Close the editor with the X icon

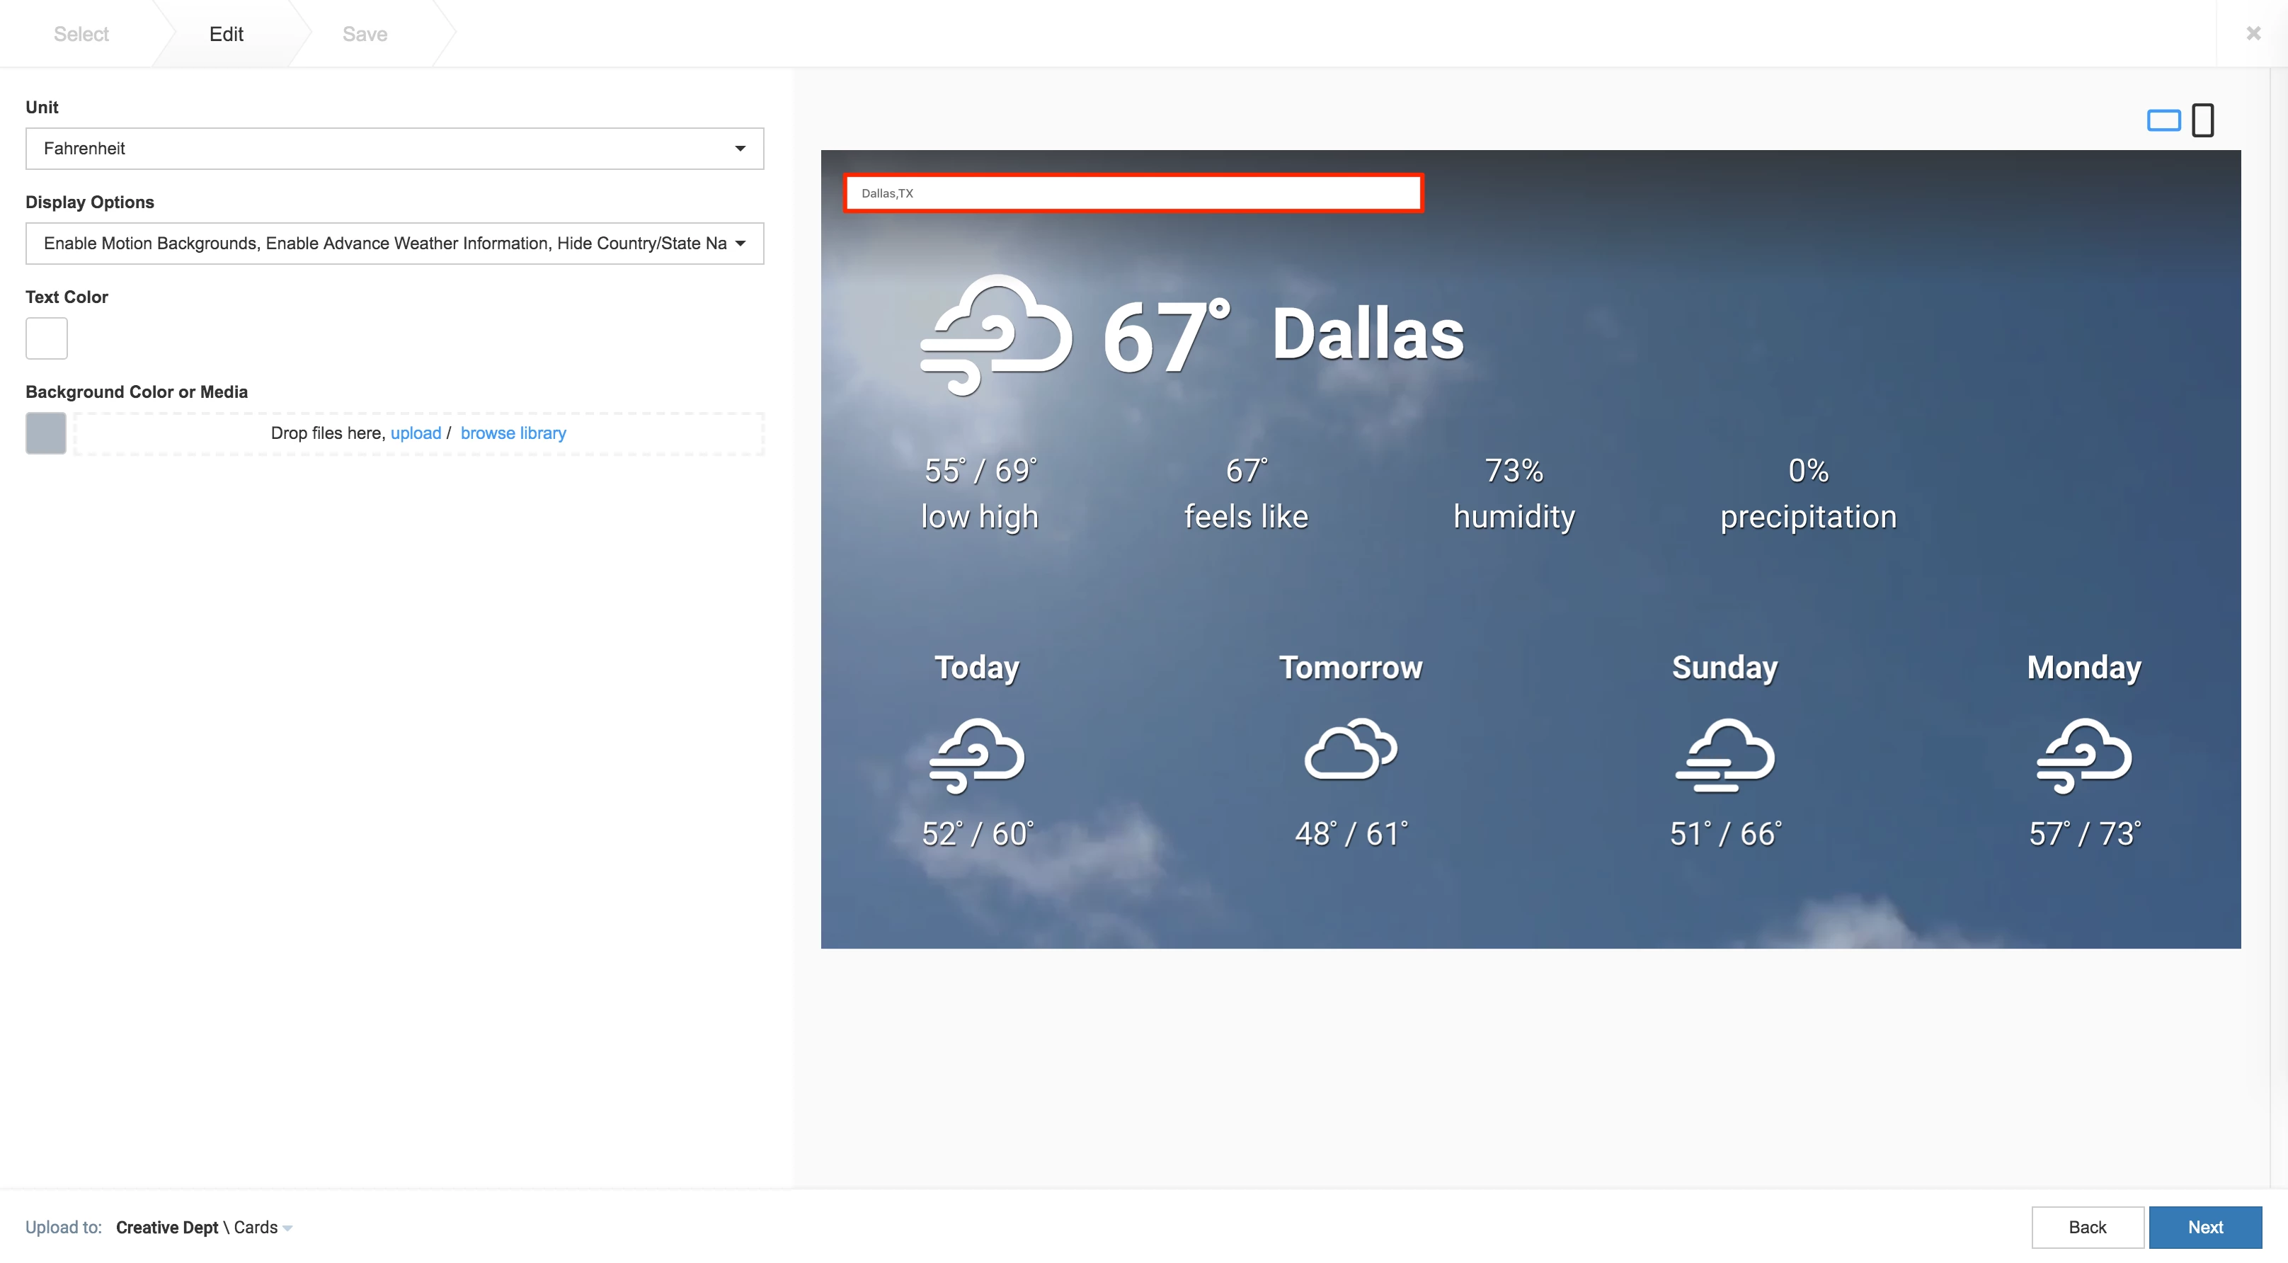pyautogui.click(x=2253, y=34)
